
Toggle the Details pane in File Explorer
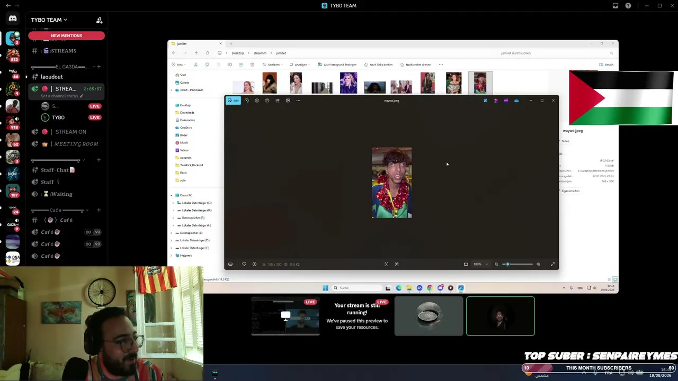[x=606, y=65]
